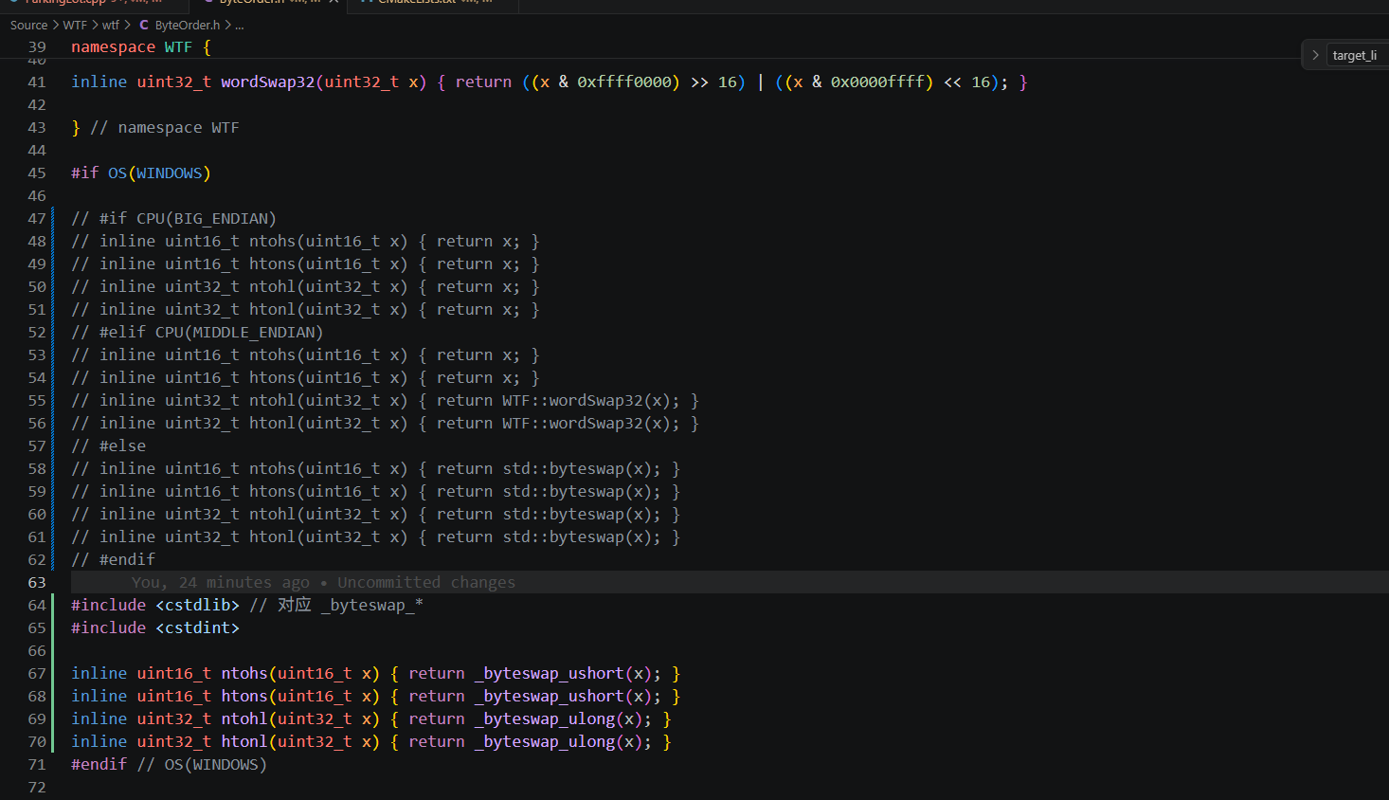This screenshot has width=1389, height=800.
Task: Click line number 72 in the gutter
Action: 37,788
